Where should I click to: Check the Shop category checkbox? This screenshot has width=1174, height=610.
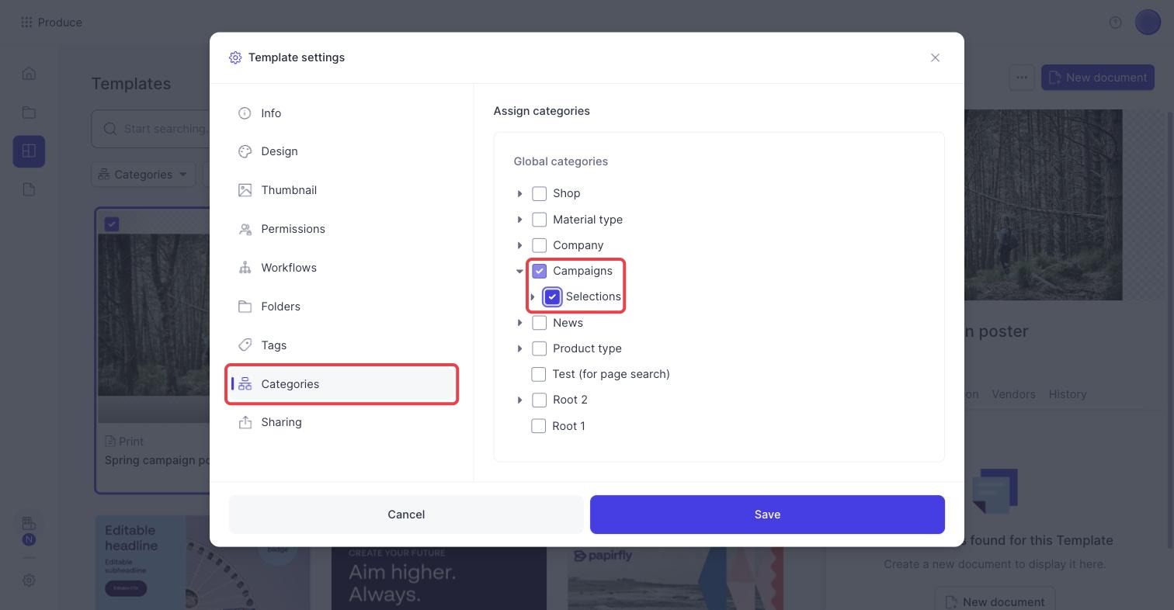point(539,193)
